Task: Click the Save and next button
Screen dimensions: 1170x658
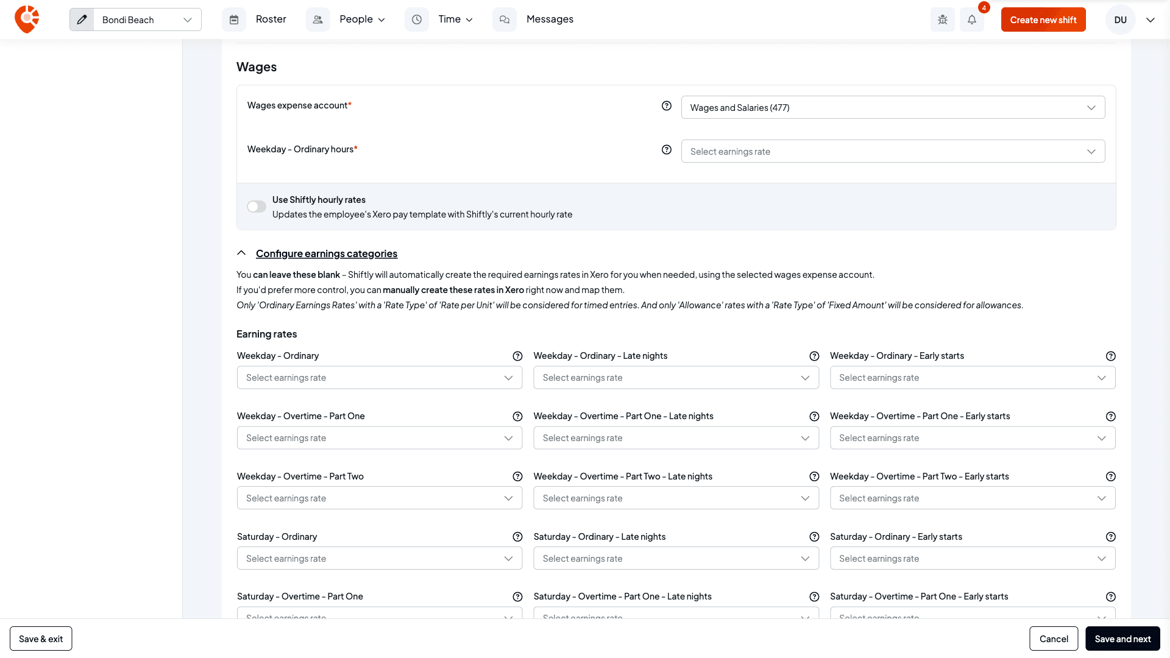Action: [x=1122, y=639]
